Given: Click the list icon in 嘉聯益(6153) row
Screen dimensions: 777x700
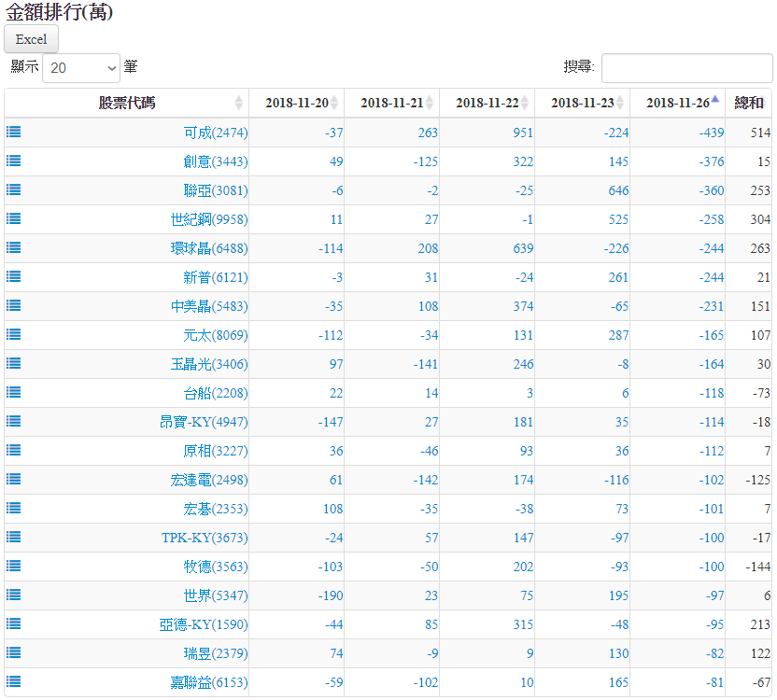Looking at the screenshot, I should tap(14, 681).
